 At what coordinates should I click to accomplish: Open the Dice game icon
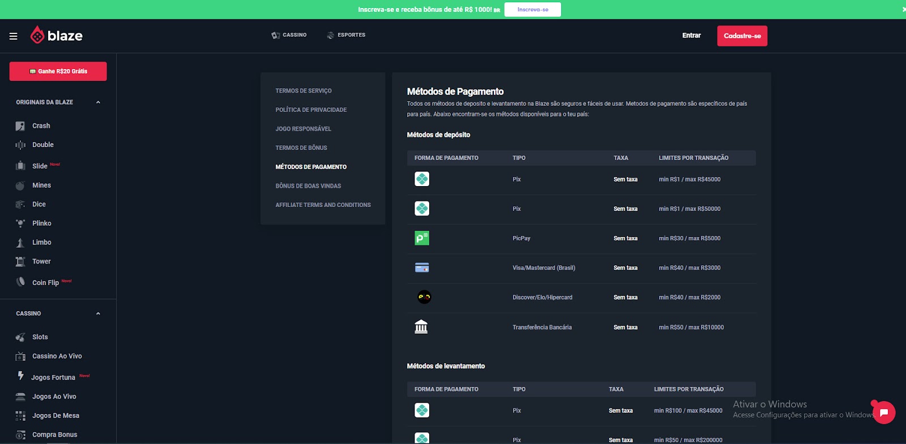pyautogui.click(x=20, y=204)
